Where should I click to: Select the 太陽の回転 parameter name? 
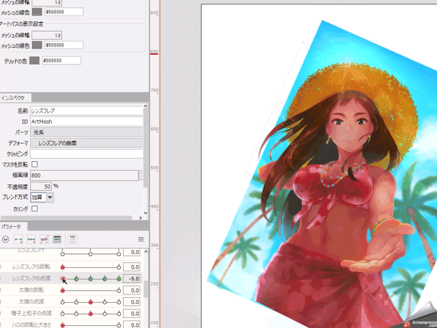[x=31, y=290]
